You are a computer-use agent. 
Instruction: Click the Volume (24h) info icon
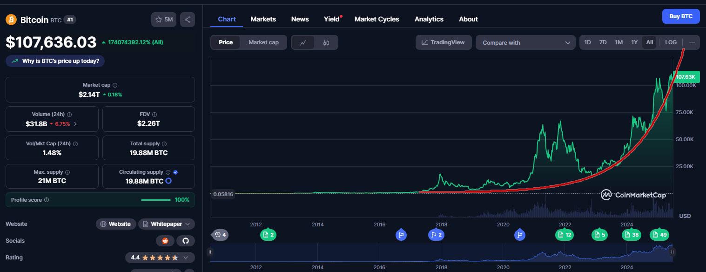(69, 114)
